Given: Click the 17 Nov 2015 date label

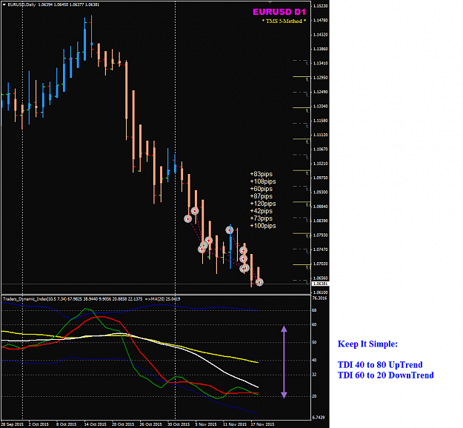Looking at the screenshot, I should pos(262,424).
